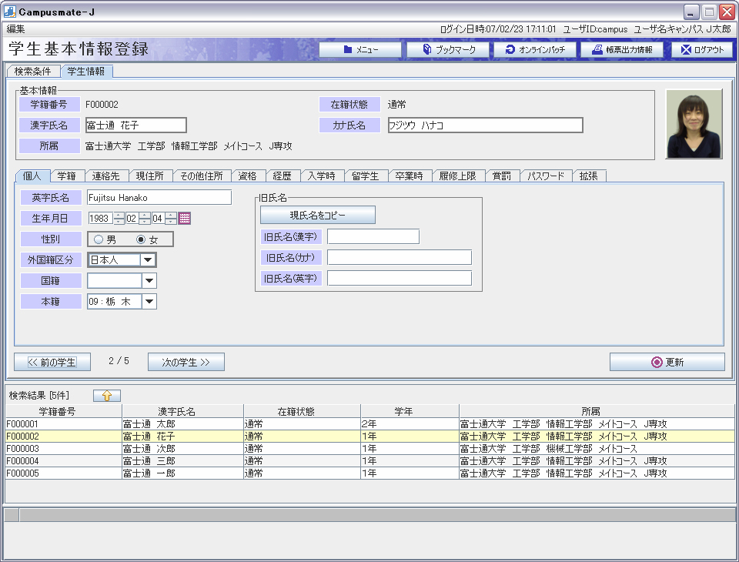Click the yellow up arrow above search results
The height and width of the screenshot is (562, 739).
click(107, 395)
